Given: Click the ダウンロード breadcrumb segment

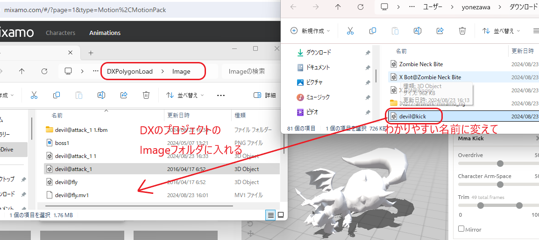Looking at the screenshot, I should tap(523, 7).
